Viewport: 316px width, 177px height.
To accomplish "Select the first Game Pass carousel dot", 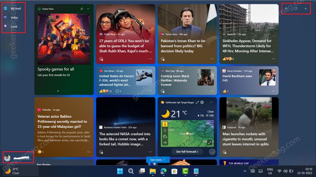I will click(58, 91).
